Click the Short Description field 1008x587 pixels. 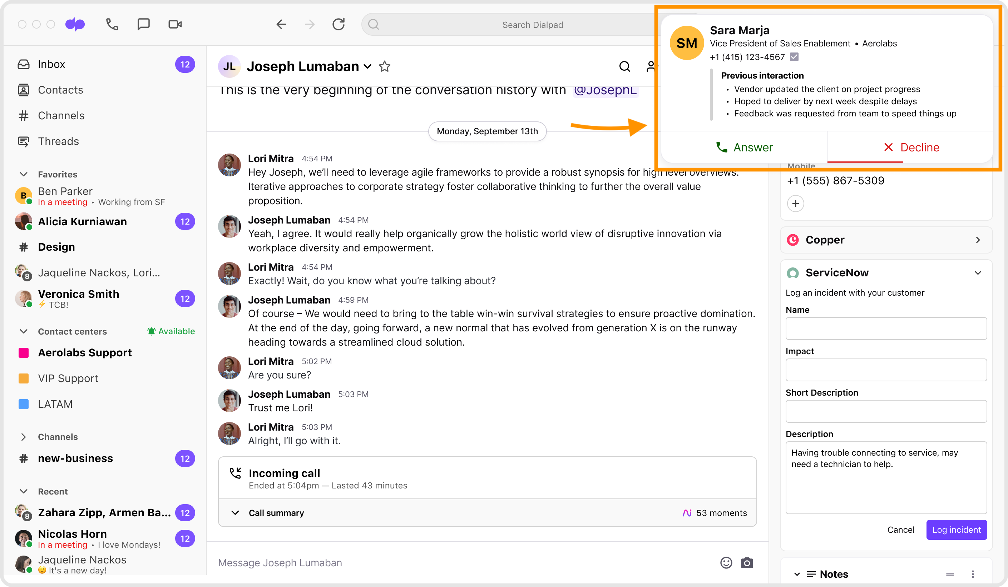click(886, 411)
